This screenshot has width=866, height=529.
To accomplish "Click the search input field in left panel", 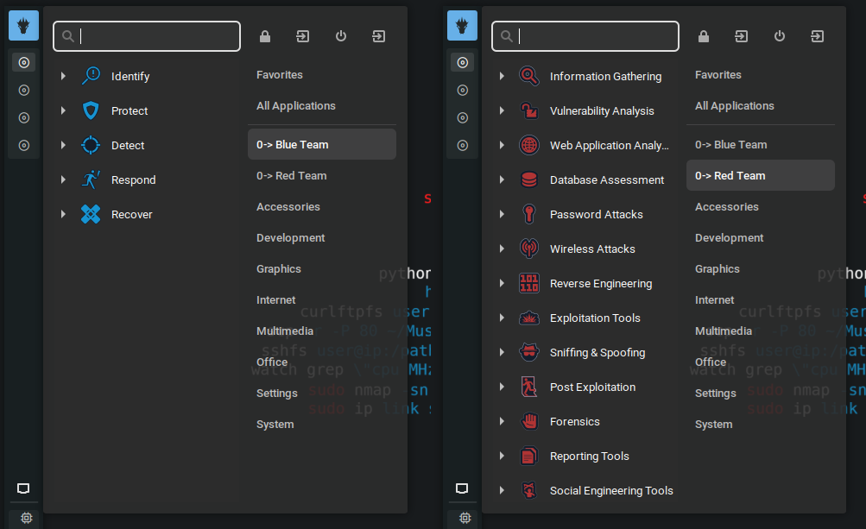I will [x=147, y=36].
